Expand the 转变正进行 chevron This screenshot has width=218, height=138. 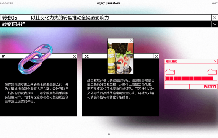(x=215, y=24)
